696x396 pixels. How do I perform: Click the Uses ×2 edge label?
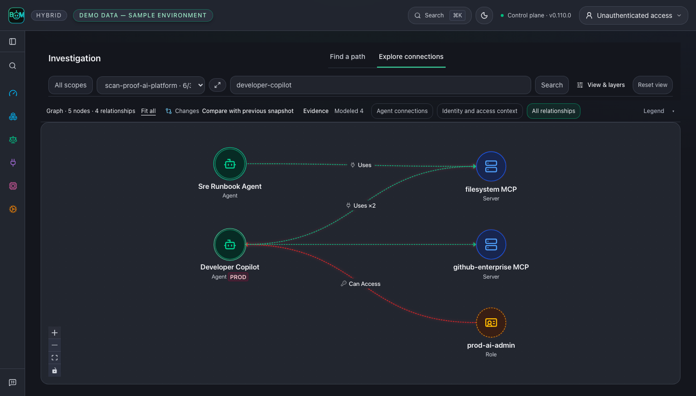361,206
